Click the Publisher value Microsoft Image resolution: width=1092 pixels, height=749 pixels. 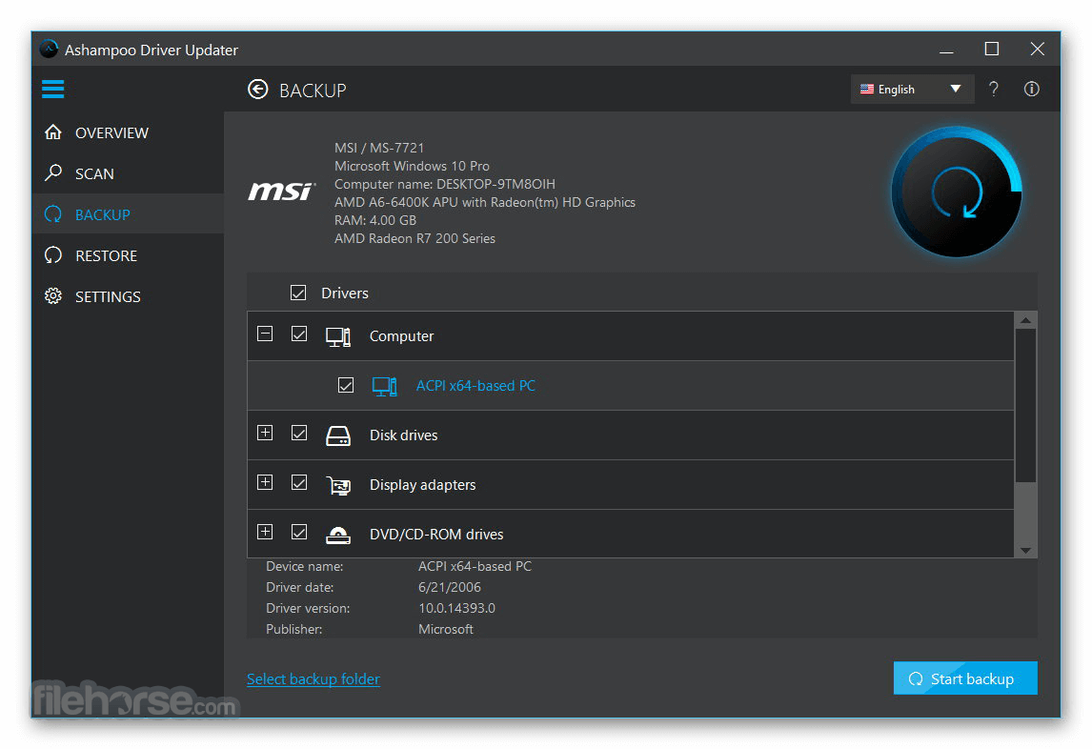pyautogui.click(x=446, y=629)
